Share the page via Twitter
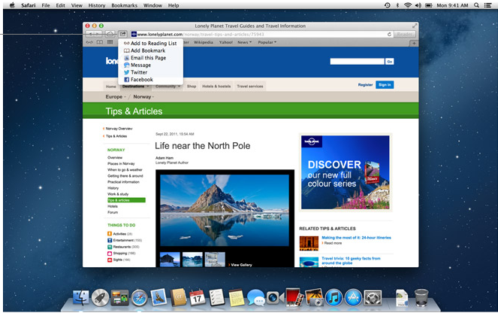 pos(150,72)
